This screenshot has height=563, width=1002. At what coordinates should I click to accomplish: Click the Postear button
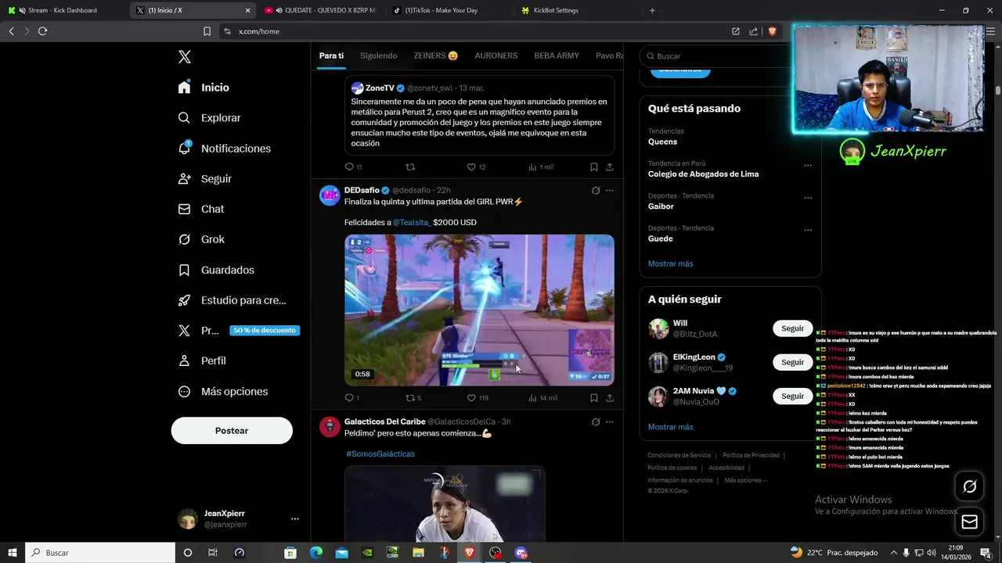[x=232, y=431]
